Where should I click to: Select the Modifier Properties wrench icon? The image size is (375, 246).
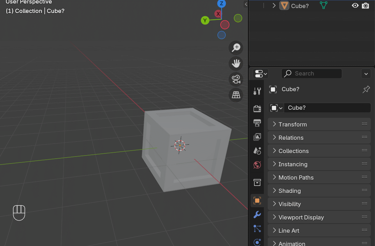(x=257, y=215)
